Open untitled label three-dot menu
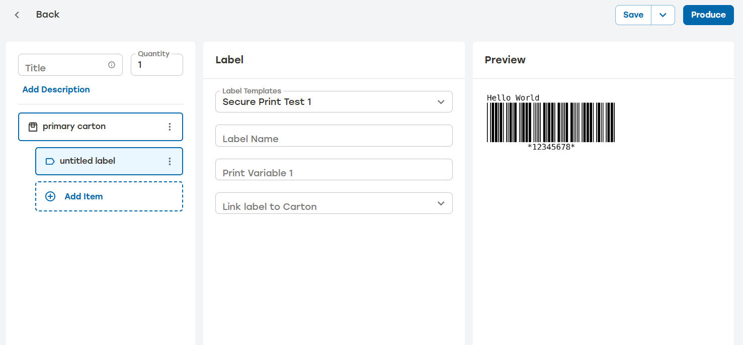Viewport: 743px width, 345px height. click(x=170, y=161)
